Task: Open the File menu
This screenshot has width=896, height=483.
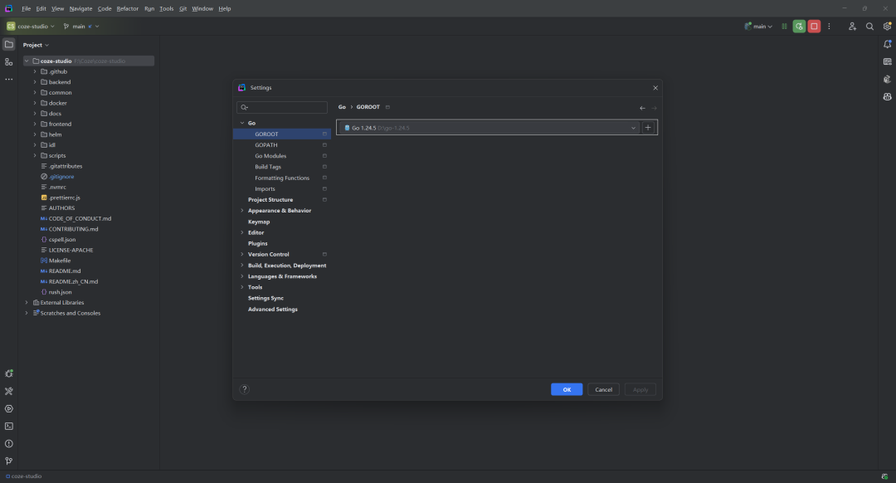Action: click(27, 8)
